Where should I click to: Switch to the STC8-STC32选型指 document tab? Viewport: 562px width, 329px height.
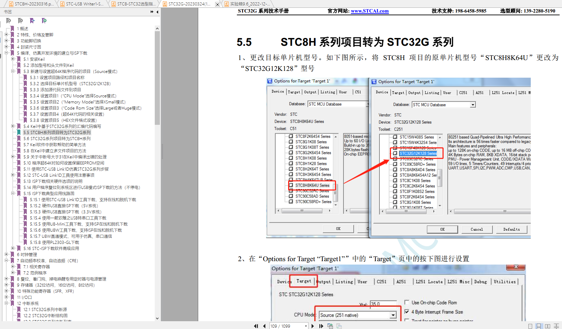tap(134, 4)
